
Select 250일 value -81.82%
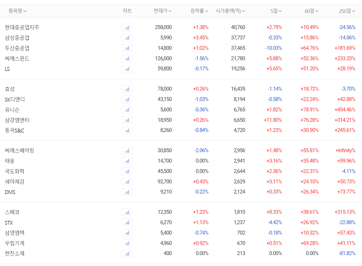[347, 253]
